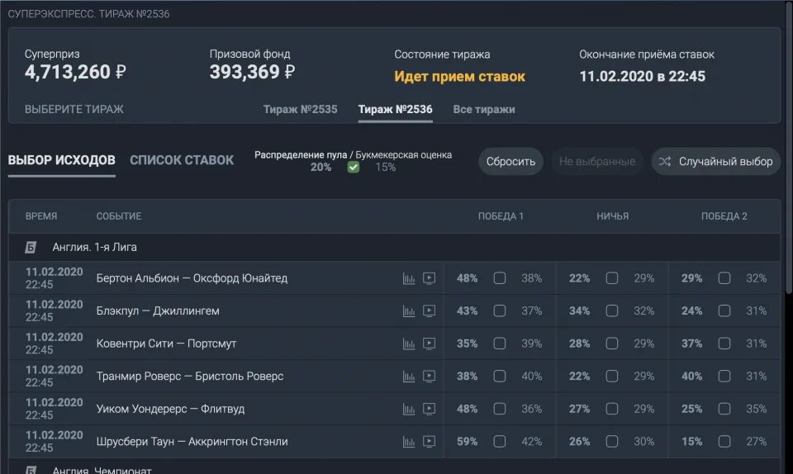Screen dimensions: 793x474
Task: Check Победа 2 for Шрусбери Таун — Аккрингтон Стэнли
Action: pyautogui.click(x=724, y=442)
